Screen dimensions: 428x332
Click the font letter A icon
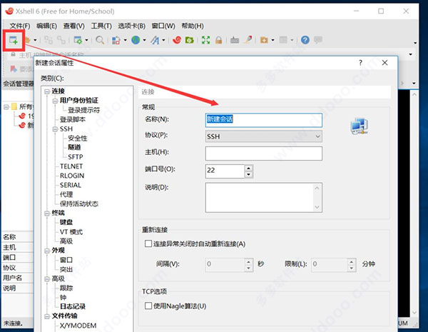pos(155,40)
